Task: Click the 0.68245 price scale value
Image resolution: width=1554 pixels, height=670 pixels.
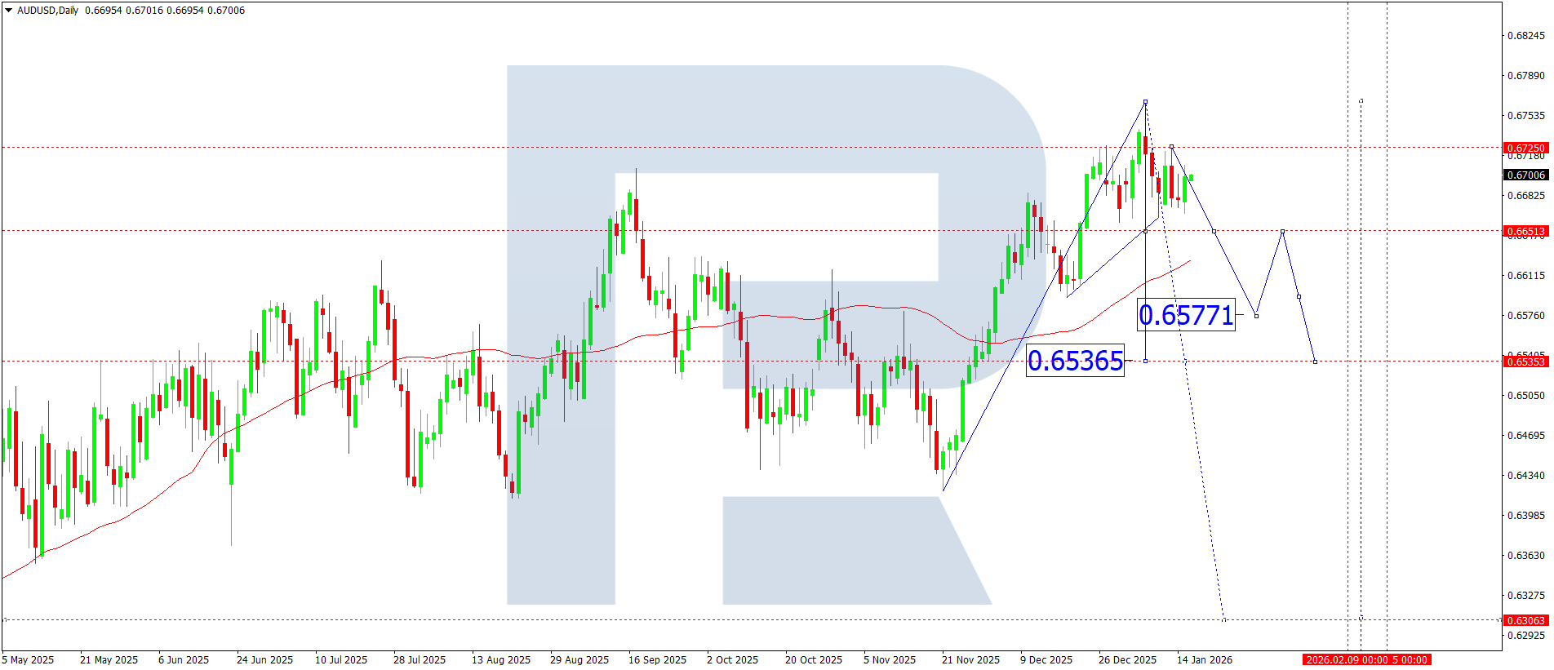Action: pos(1525,36)
